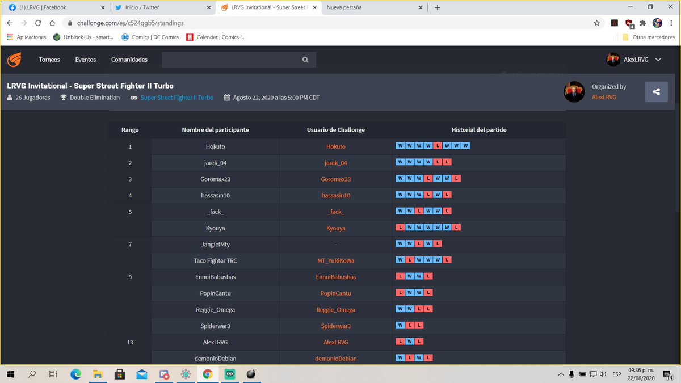Click the share button next to organizer

(x=656, y=91)
